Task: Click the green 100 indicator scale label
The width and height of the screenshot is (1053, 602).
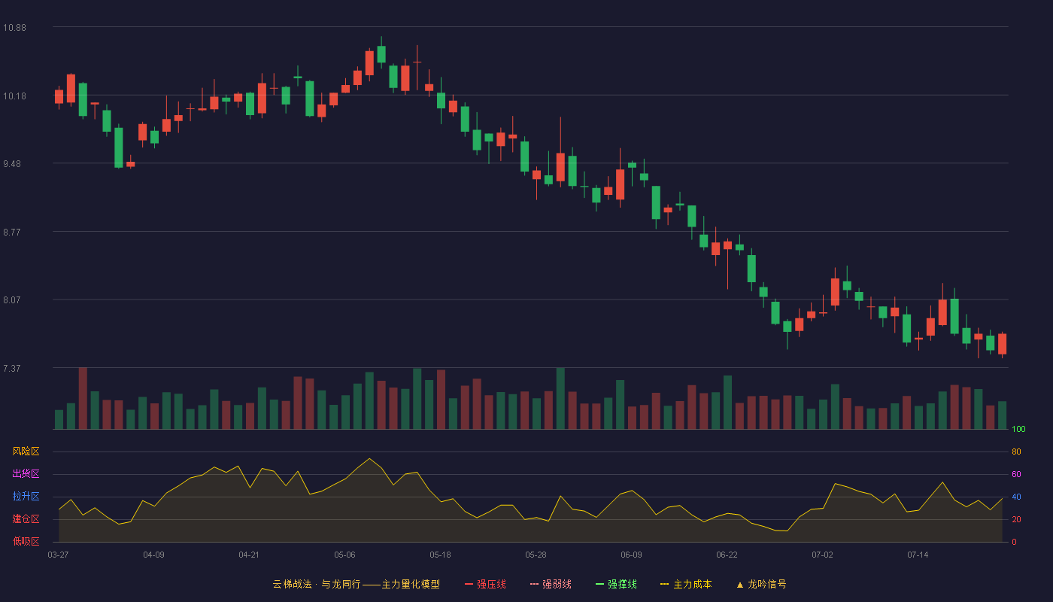Action: (x=1018, y=430)
